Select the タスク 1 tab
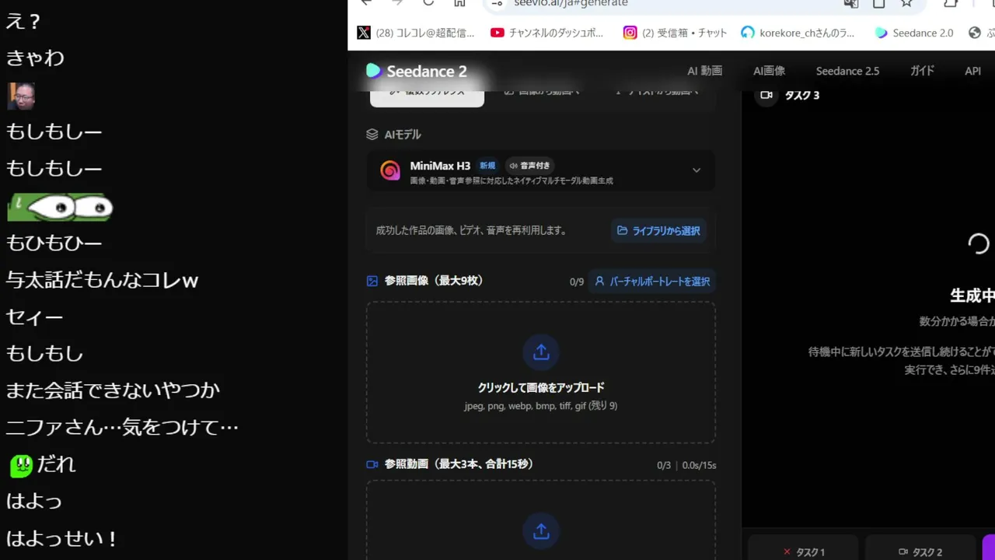Image resolution: width=995 pixels, height=560 pixels. 804,552
